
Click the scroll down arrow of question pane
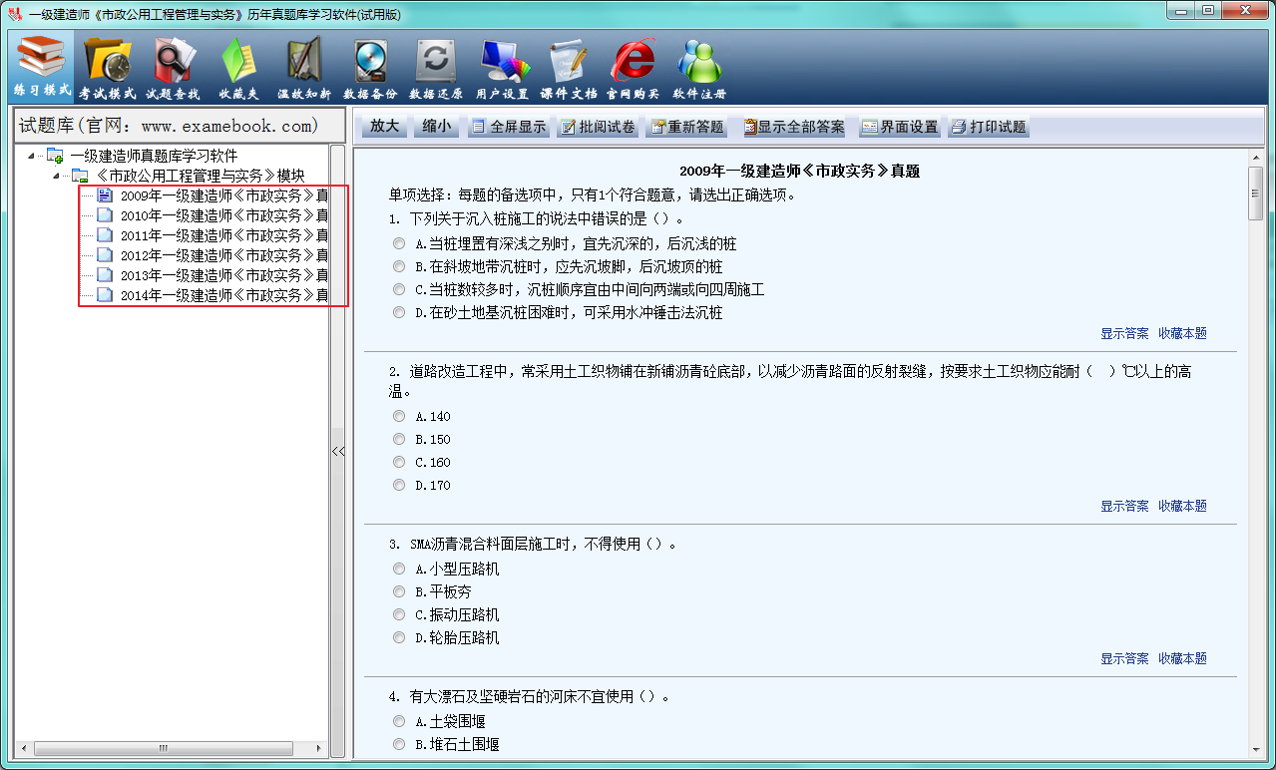point(1256,750)
